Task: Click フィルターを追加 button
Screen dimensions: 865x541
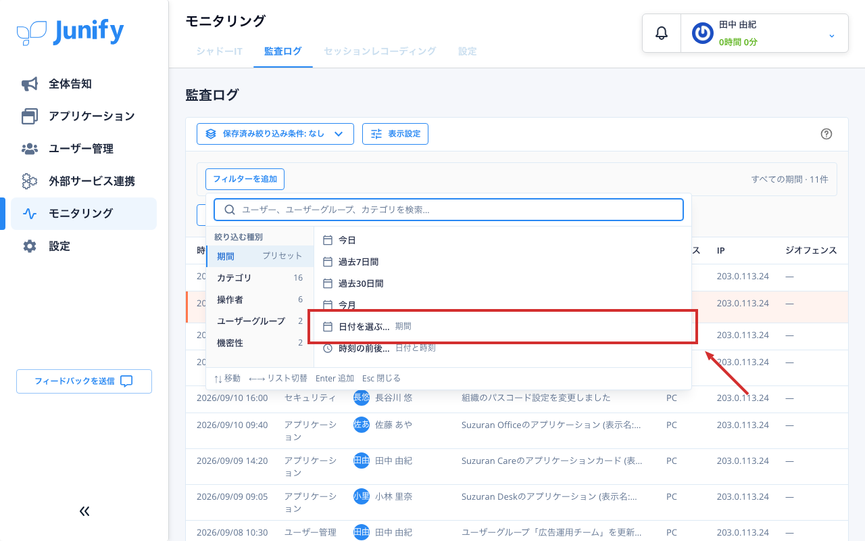Action: coord(245,179)
